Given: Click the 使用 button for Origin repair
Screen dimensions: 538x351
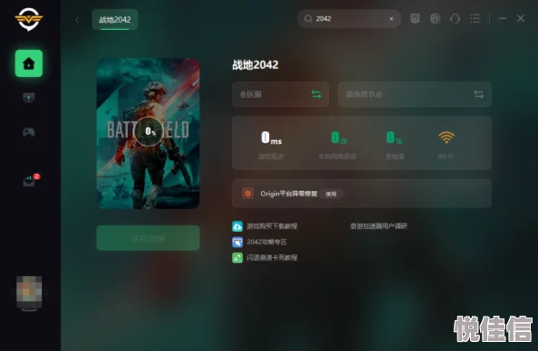Looking at the screenshot, I should pyautogui.click(x=331, y=194).
